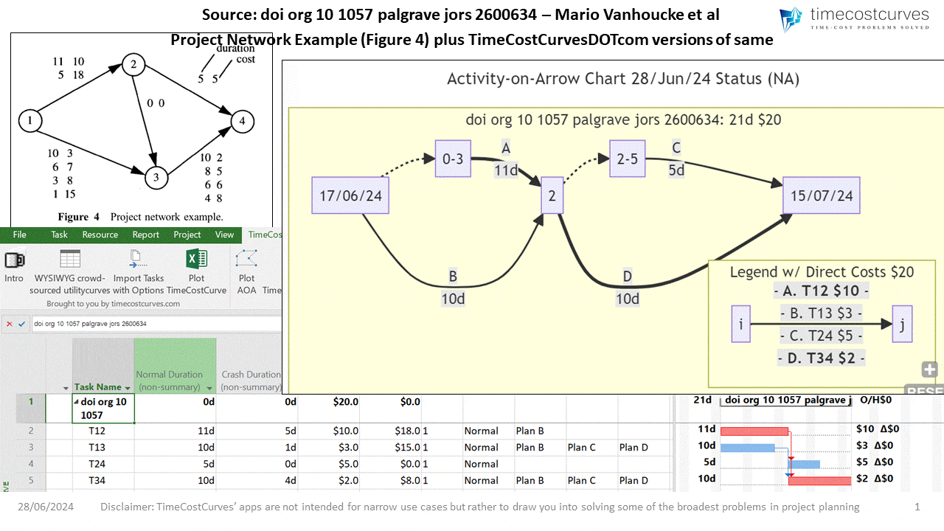The width and height of the screenshot is (944, 531).
Task: Select the Crash Duration column header
Action: tap(250, 366)
